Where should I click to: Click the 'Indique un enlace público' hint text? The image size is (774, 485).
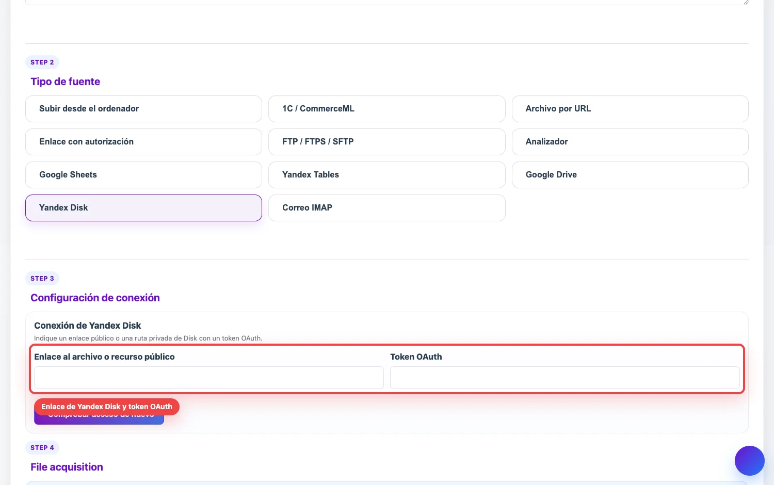point(148,338)
